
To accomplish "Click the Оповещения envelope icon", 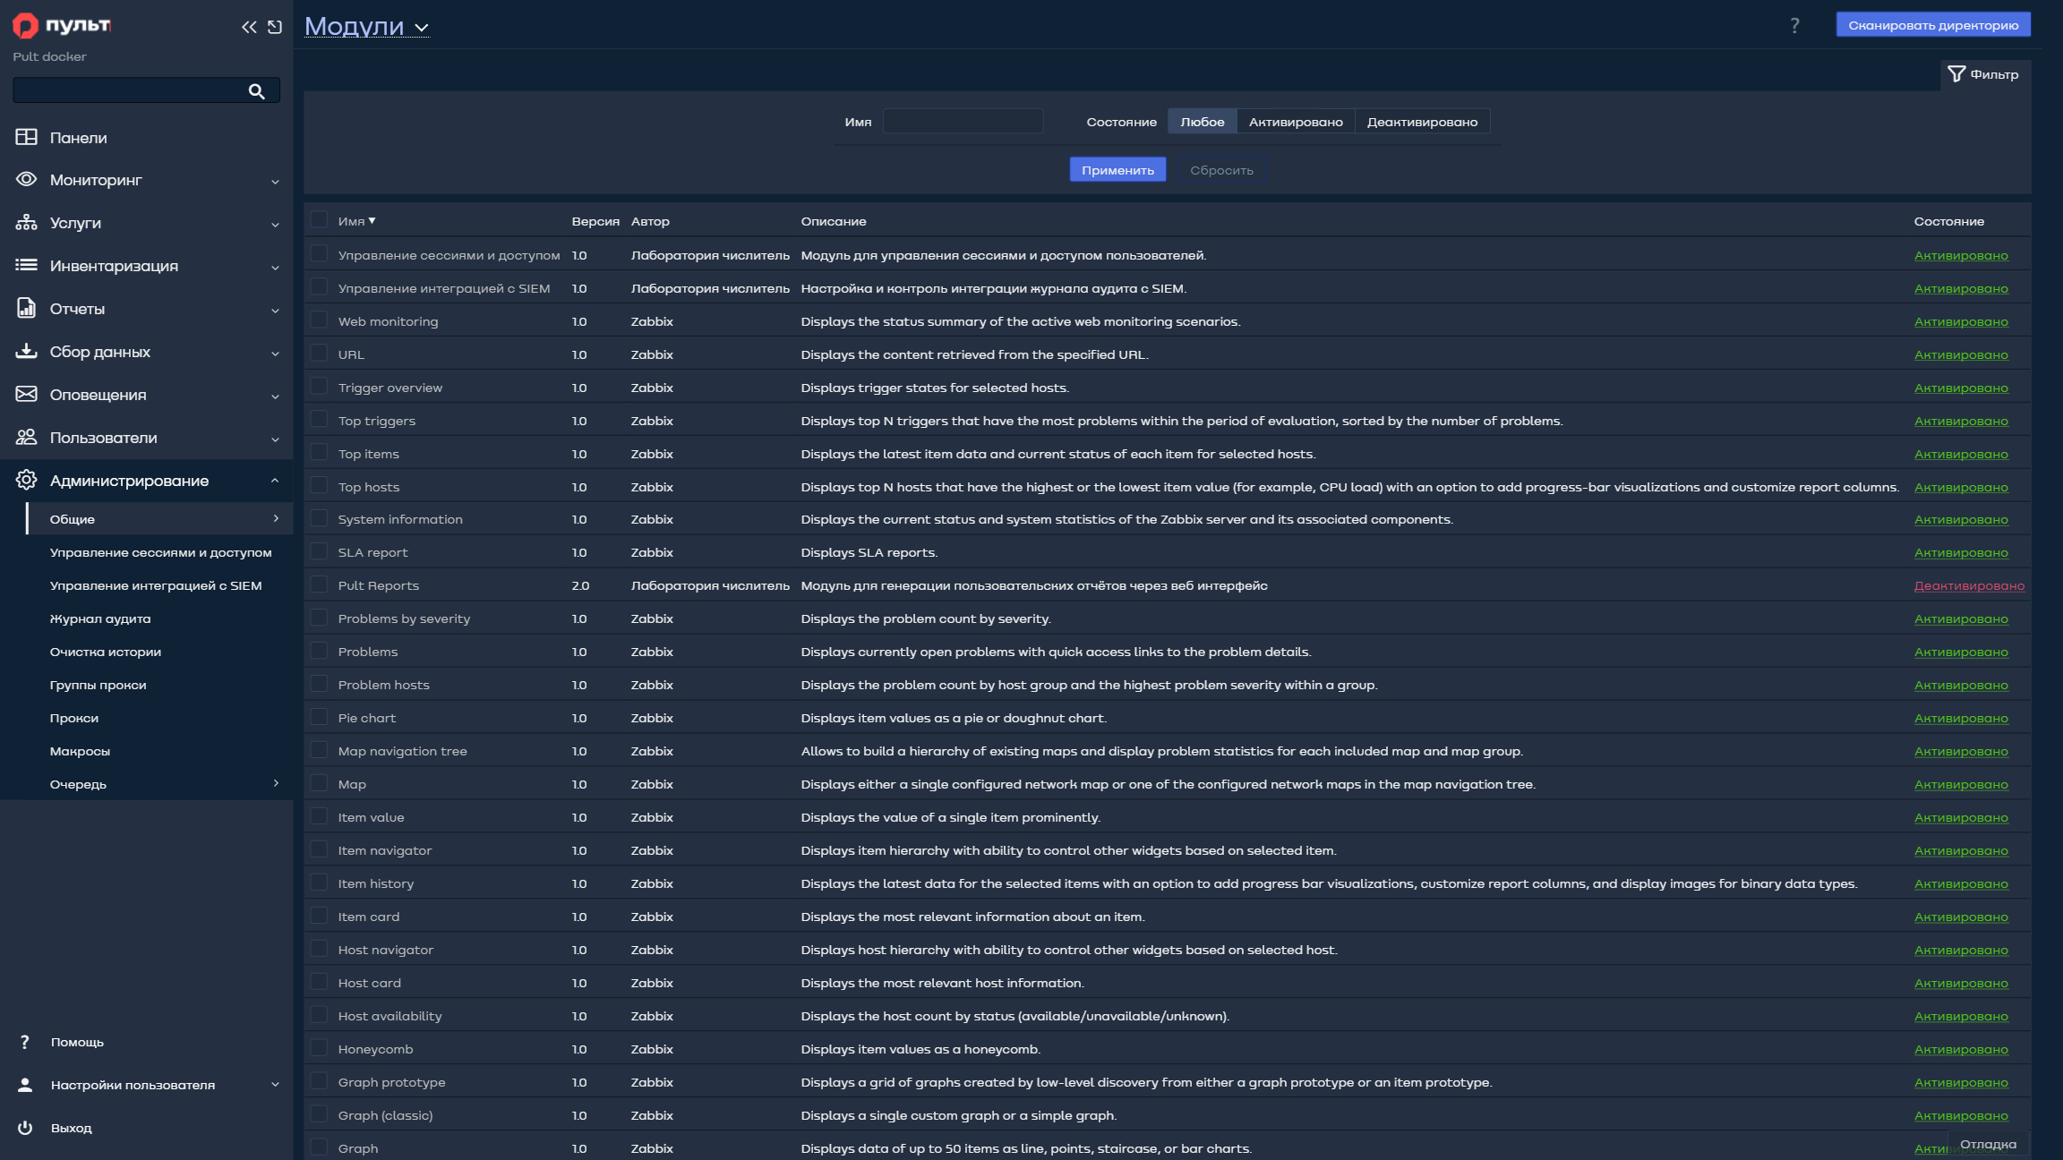I will [27, 394].
